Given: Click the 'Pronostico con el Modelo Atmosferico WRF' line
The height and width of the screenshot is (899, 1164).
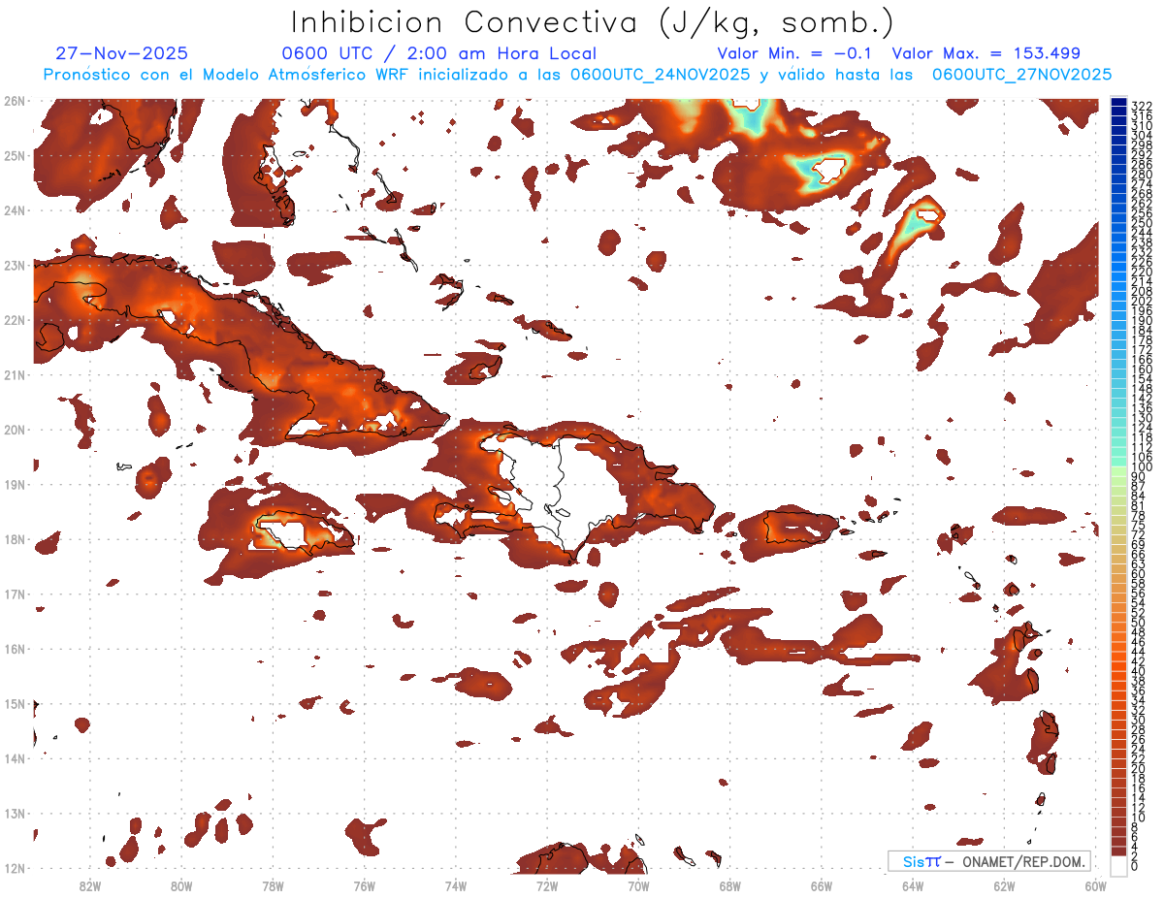Looking at the screenshot, I should (577, 75).
